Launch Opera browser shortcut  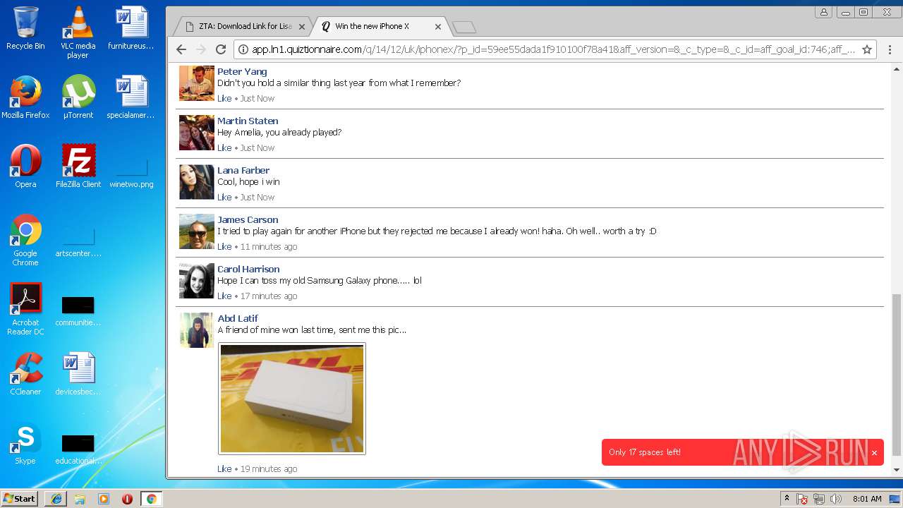[x=25, y=167]
